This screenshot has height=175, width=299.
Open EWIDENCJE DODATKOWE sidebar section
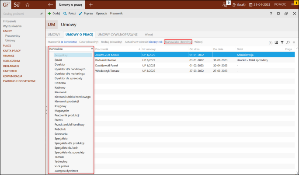pyautogui.click(x=19, y=81)
